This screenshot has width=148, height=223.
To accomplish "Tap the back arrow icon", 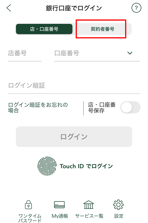I will coord(9,8).
